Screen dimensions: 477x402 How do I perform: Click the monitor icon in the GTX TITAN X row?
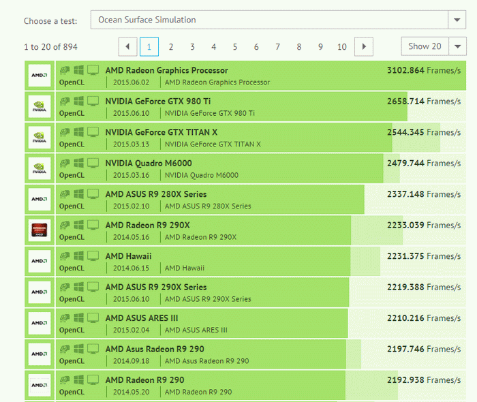tap(93, 132)
